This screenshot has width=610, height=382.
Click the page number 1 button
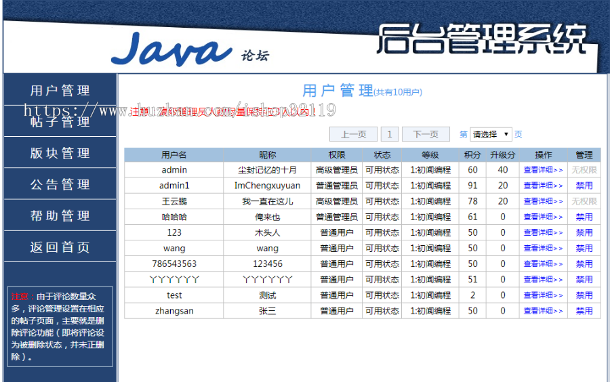(390, 135)
